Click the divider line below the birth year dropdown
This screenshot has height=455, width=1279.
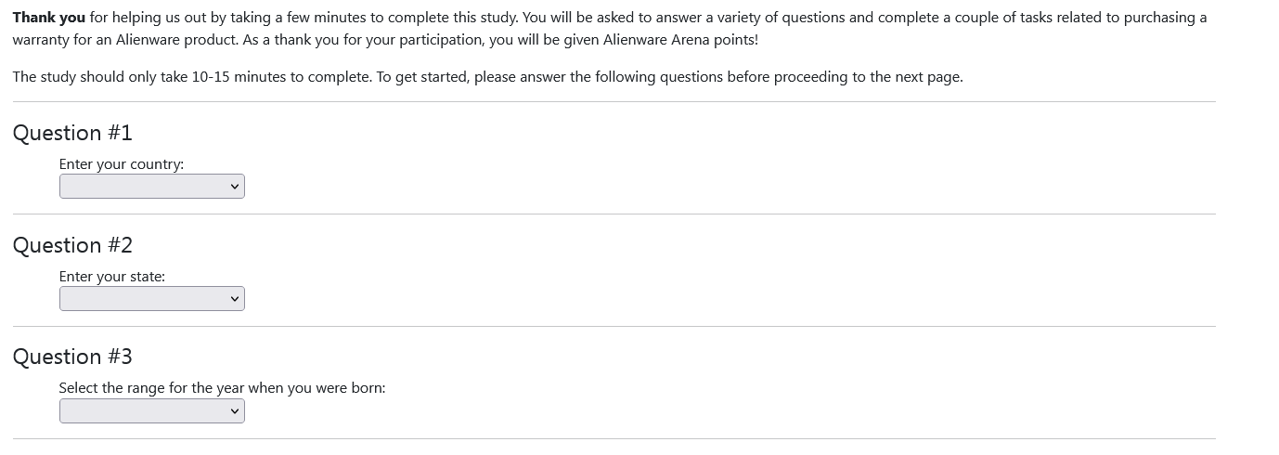614,439
